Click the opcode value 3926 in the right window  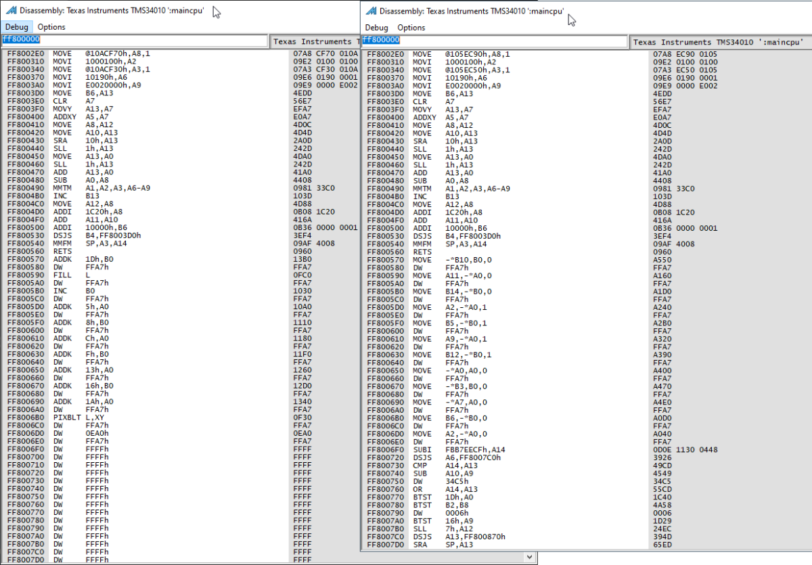(x=664, y=458)
